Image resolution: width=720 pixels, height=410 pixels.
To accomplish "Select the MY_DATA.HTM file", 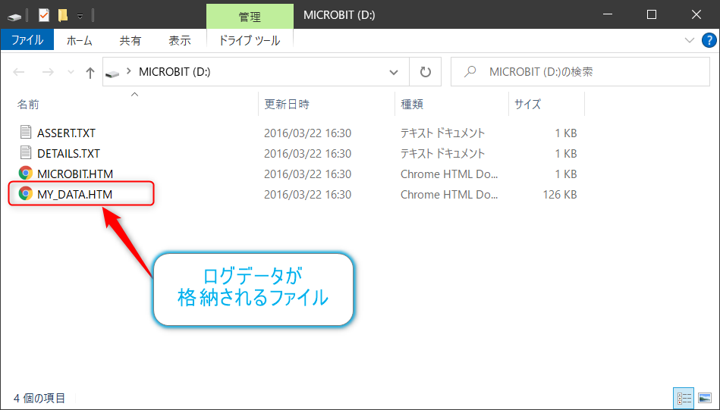I will coord(74,195).
